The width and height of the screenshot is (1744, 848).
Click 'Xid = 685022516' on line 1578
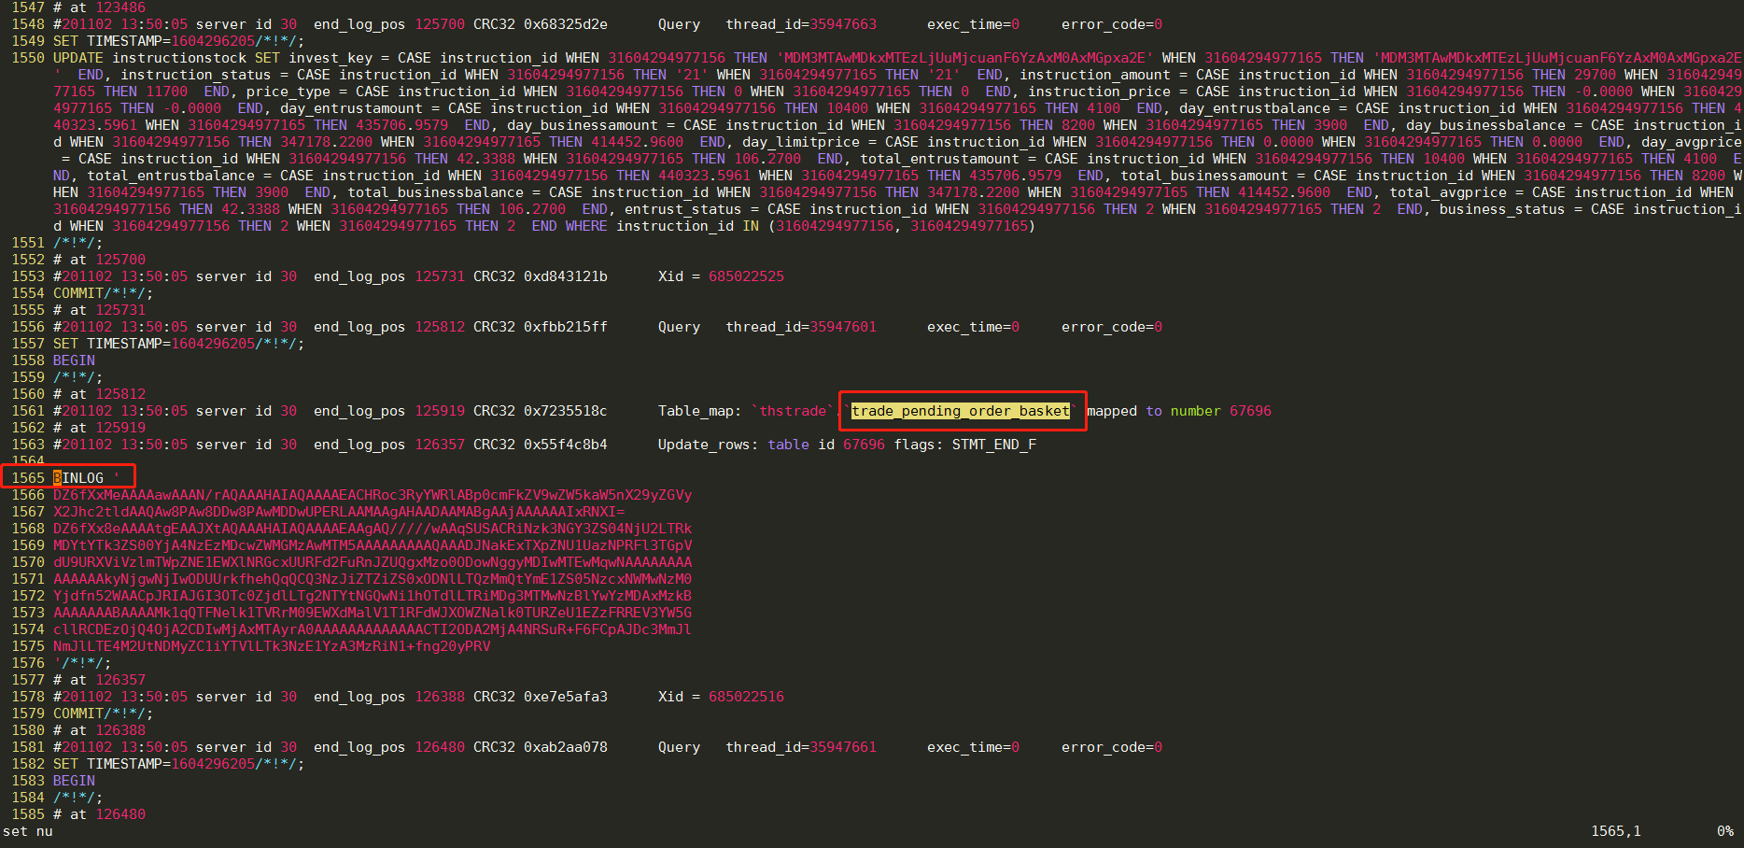(x=721, y=697)
